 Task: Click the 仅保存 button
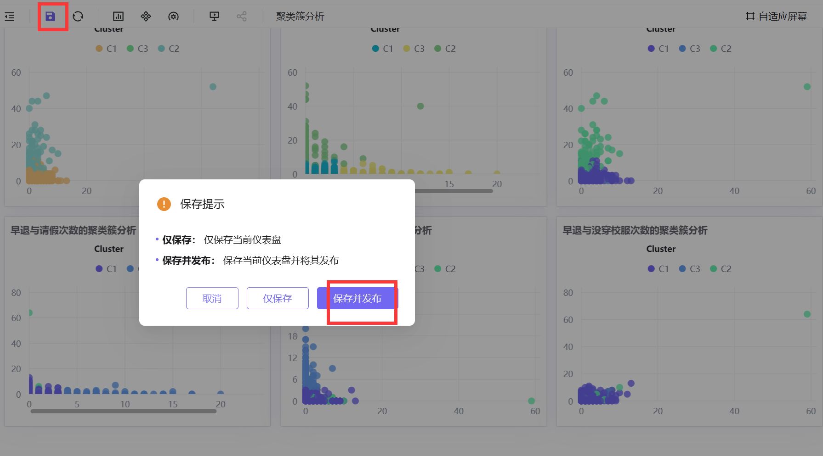pos(278,298)
